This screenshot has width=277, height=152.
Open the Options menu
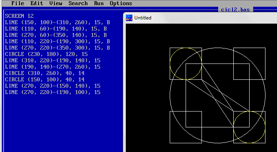(121, 3)
